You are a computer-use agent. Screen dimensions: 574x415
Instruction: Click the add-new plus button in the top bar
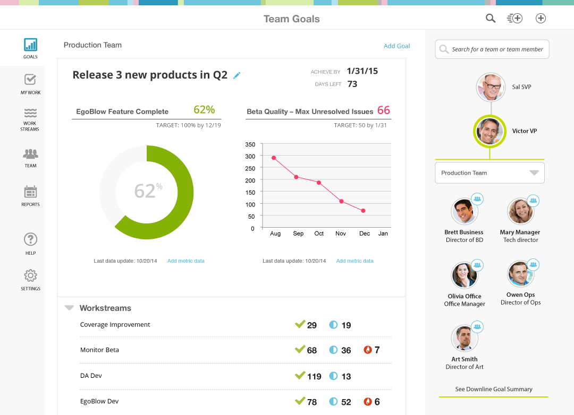[x=541, y=18]
